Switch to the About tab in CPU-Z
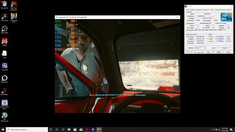Viewport: 235px width, 132px height. (229, 10)
